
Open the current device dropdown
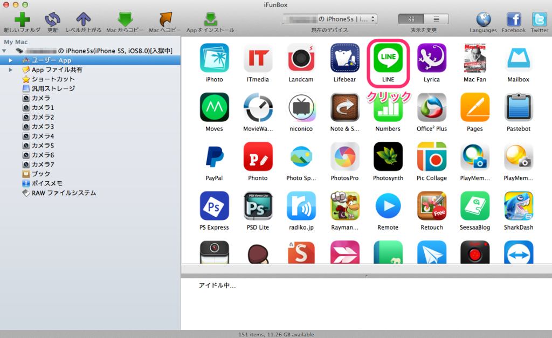329,19
